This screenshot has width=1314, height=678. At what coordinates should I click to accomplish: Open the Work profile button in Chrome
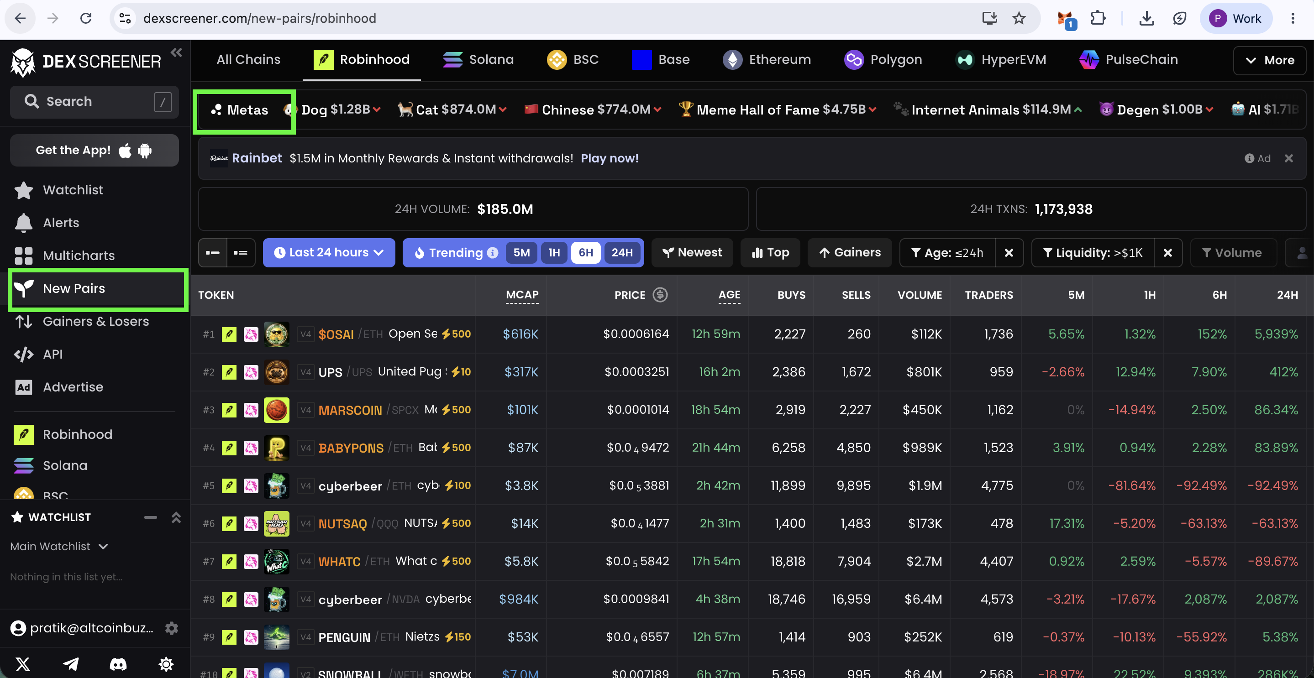[x=1236, y=19]
